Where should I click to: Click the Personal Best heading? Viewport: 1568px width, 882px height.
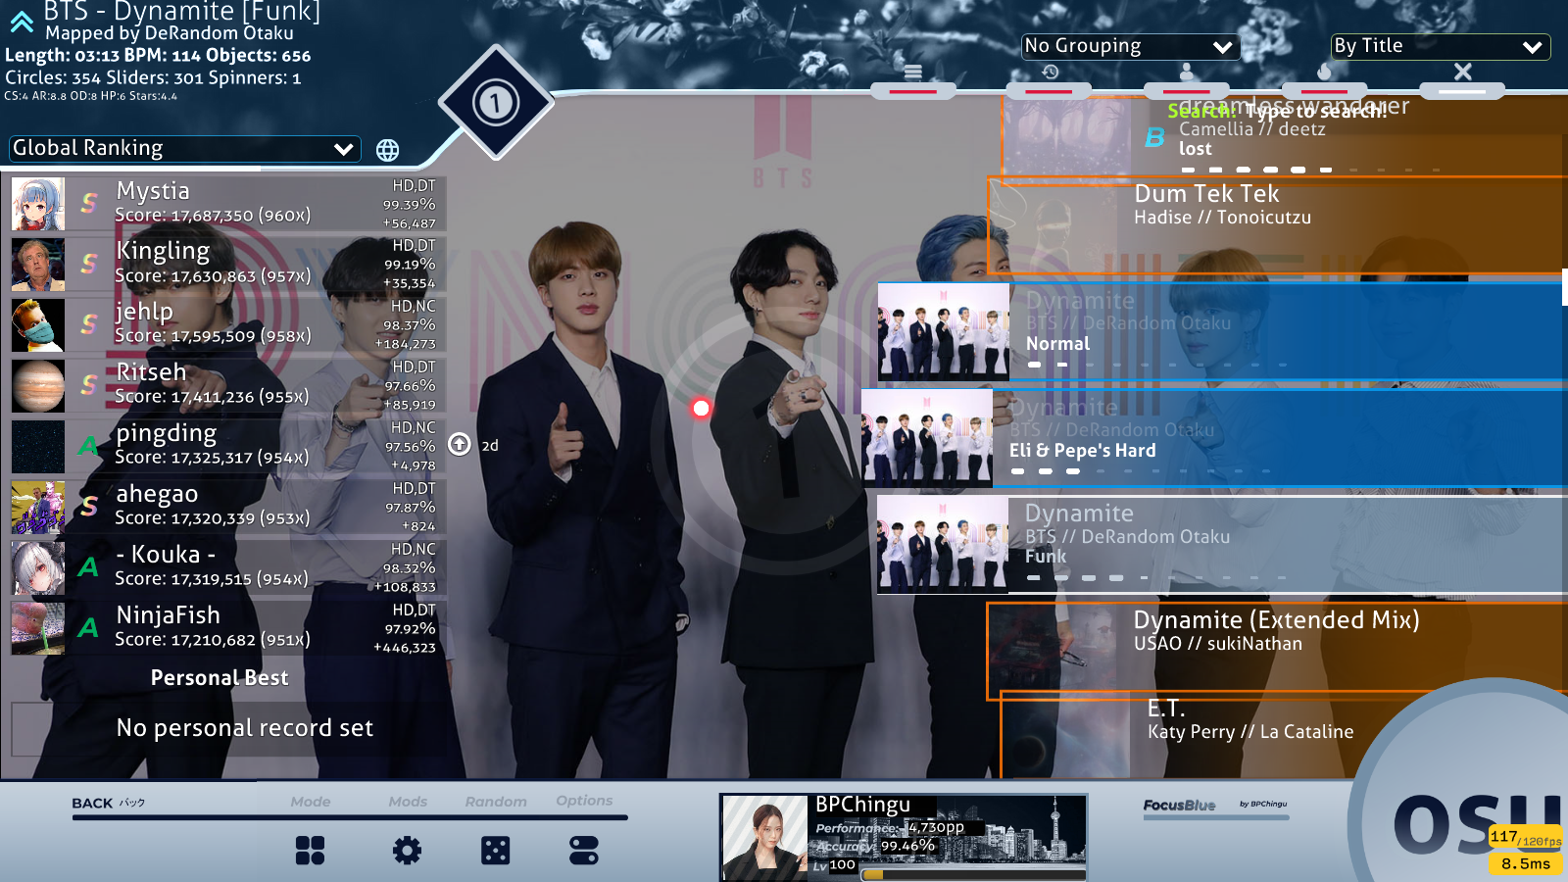pyautogui.click(x=220, y=678)
